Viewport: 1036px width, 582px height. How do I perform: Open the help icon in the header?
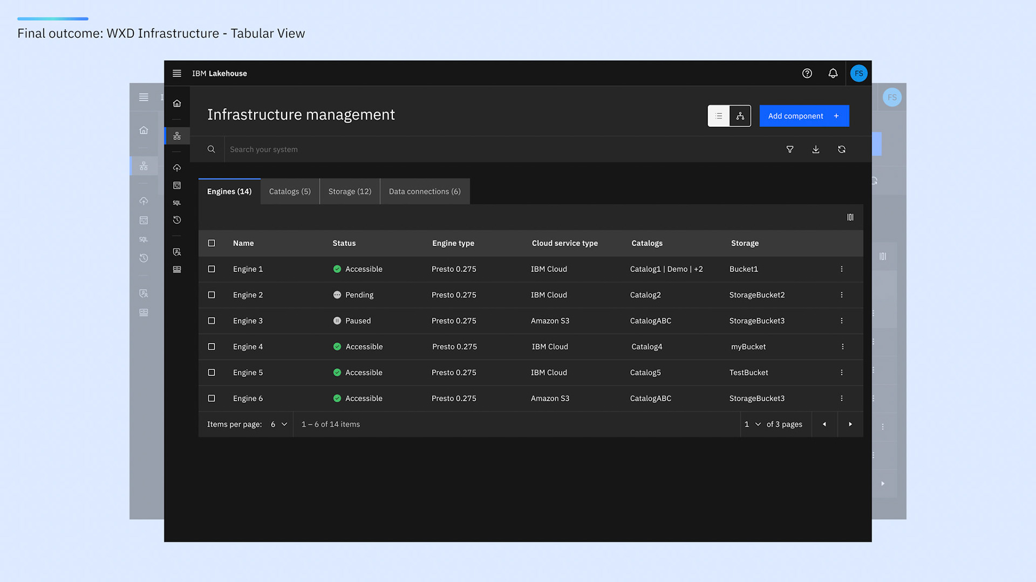pos(807,73)
